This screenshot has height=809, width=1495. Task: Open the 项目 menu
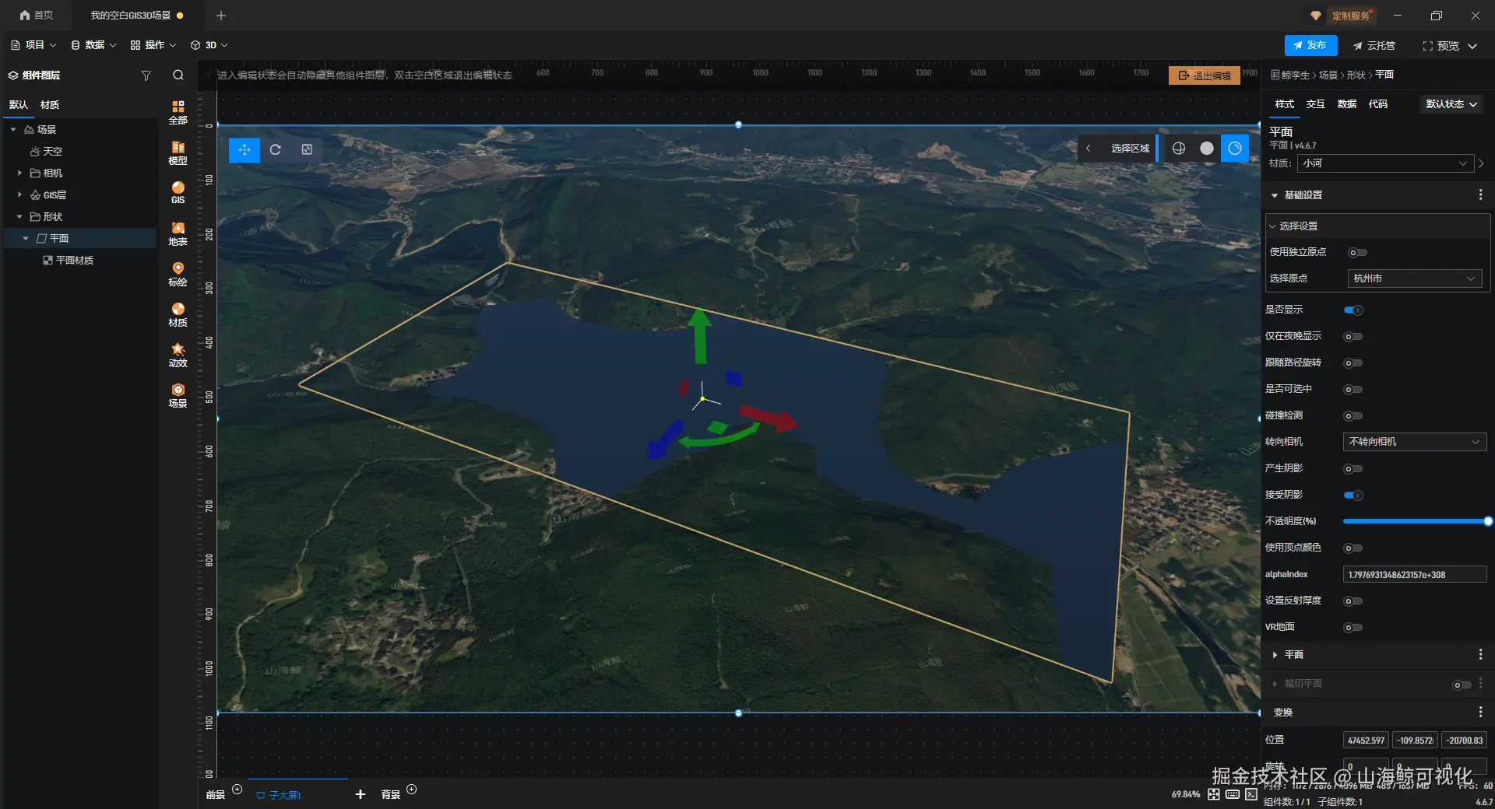[33, 45]
